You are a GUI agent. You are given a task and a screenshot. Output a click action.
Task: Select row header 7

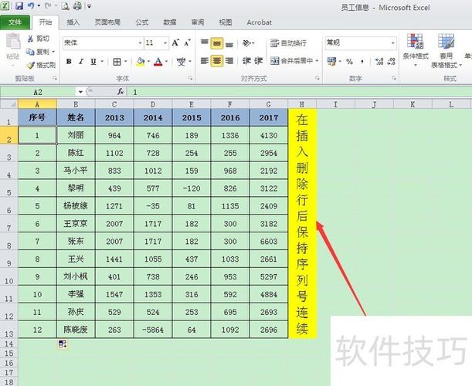(8, 224)
